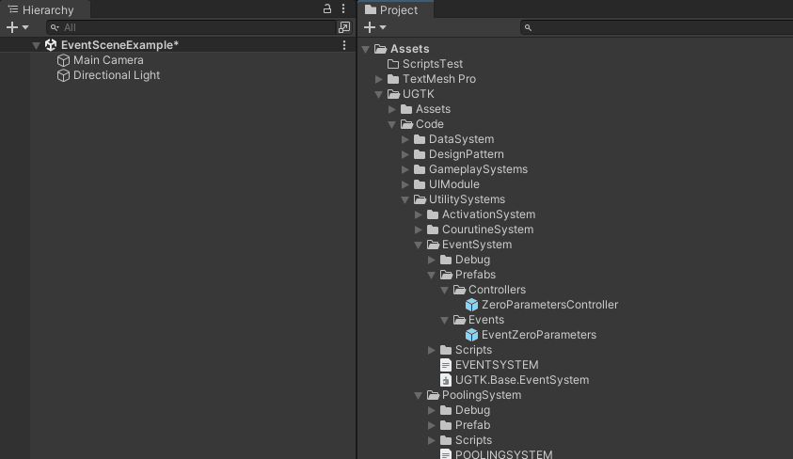
Task: Select the Debug folder under PoolingSystem
Action: pyautogui.click(x=472, y=410)
